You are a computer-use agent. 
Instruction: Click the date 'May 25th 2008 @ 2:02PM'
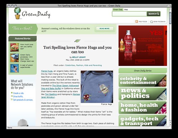pyautogui.click(x=77, y=60)
